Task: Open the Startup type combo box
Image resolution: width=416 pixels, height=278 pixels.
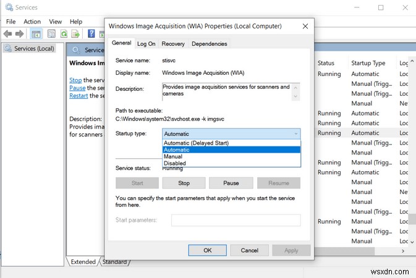Action: coord(231,133)
